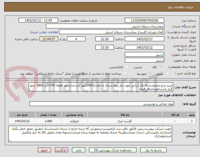Click the شماره نیاز number field
The width and height of the screenshot is (200, 157).
coord(144,20)
